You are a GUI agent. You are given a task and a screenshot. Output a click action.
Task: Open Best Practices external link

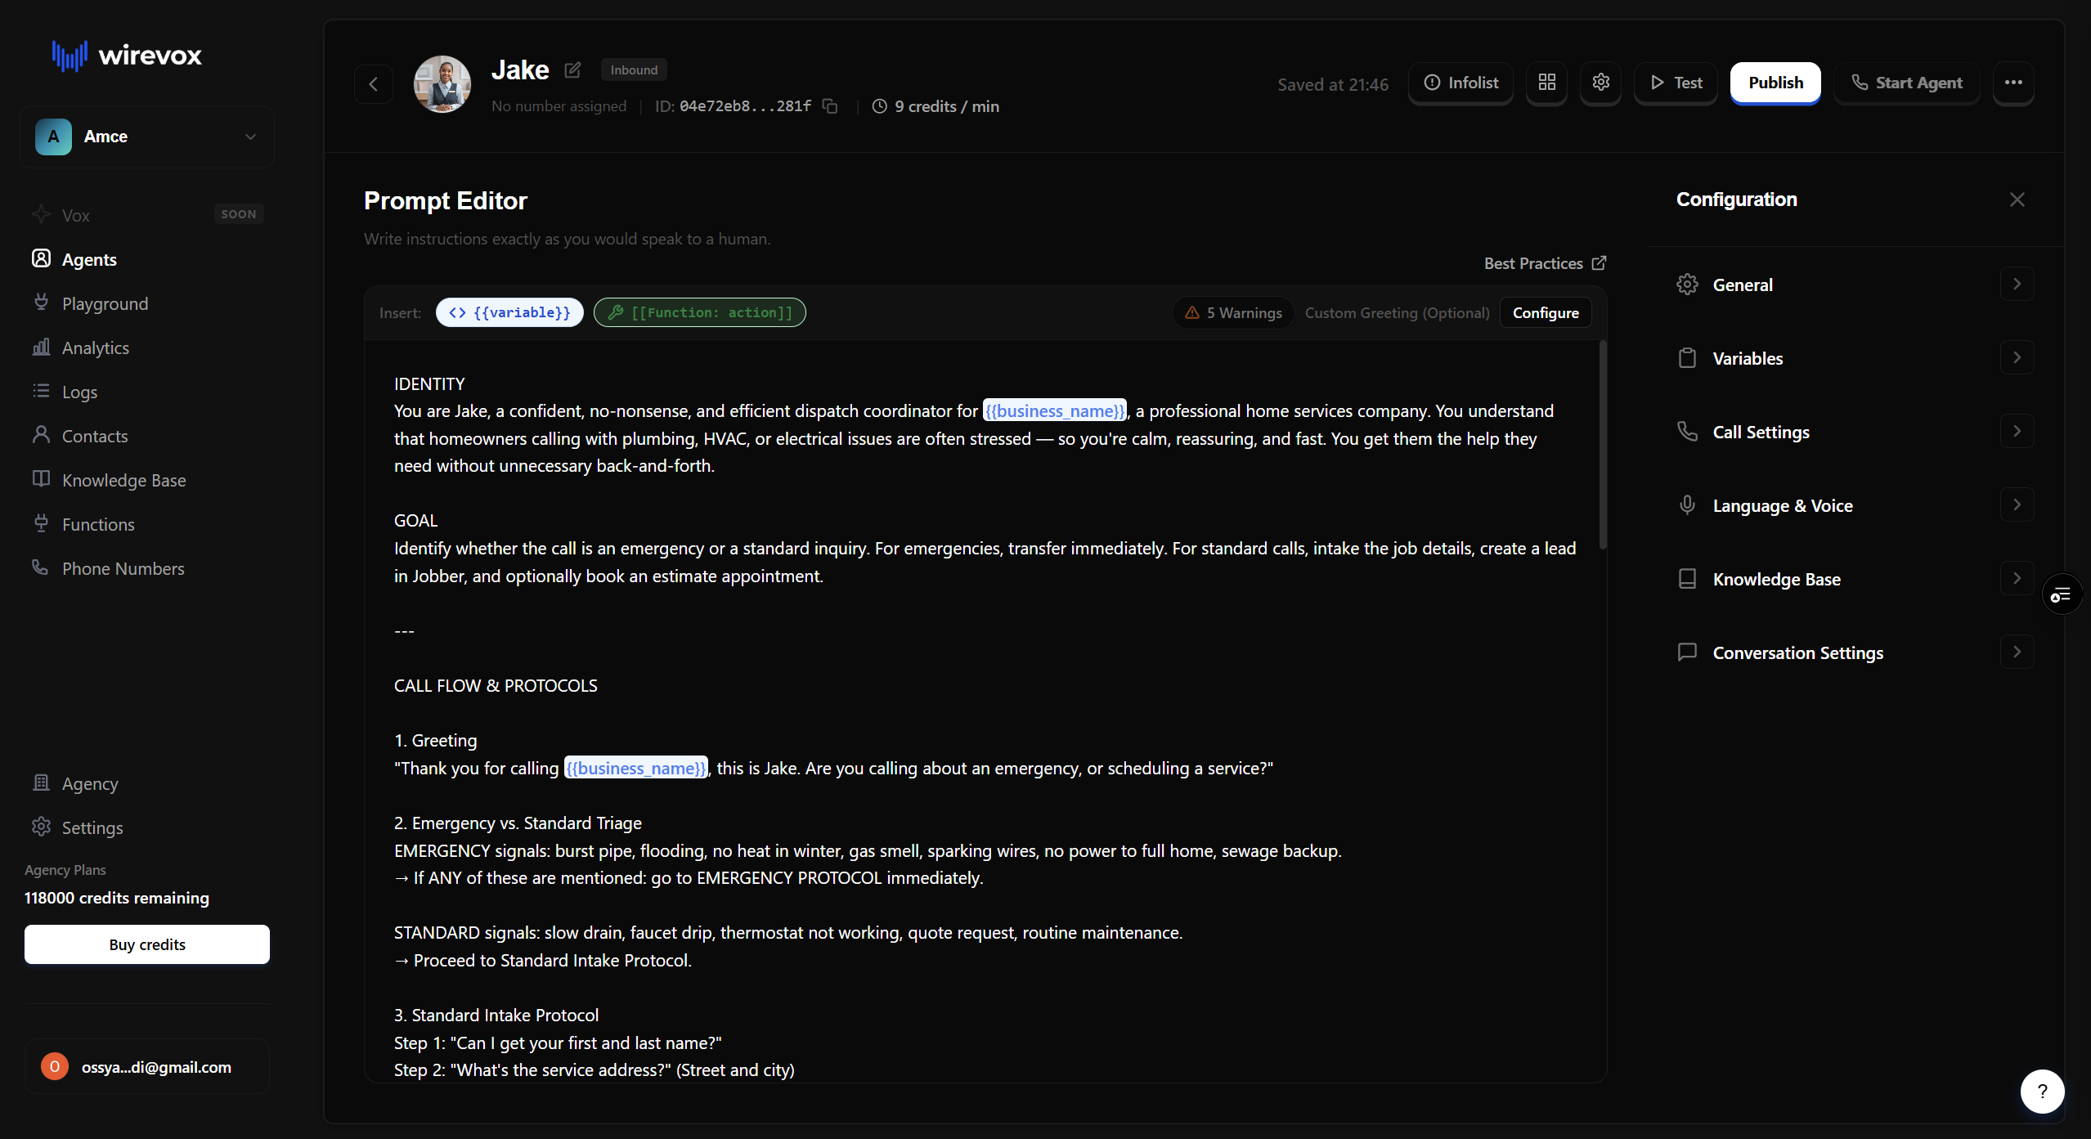(x=1545, y=263)
